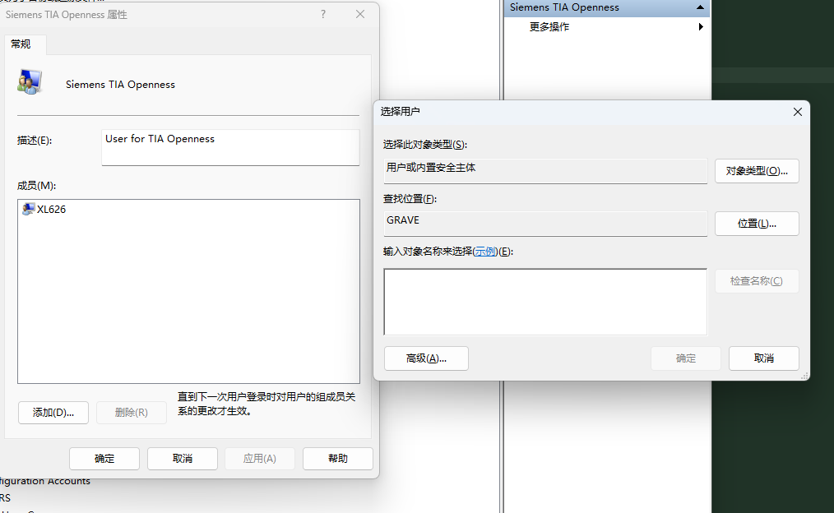Open 更多操作 in the actions pane
This screenshot has width=834, height=513.
(549, 26)
